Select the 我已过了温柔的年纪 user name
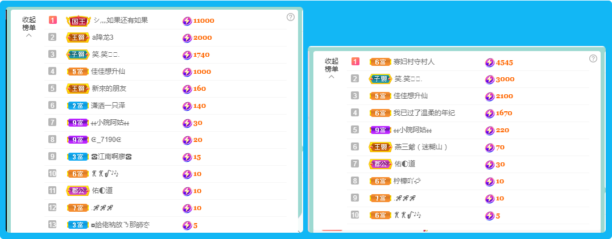Screen dimensions: 612x239 424,113
